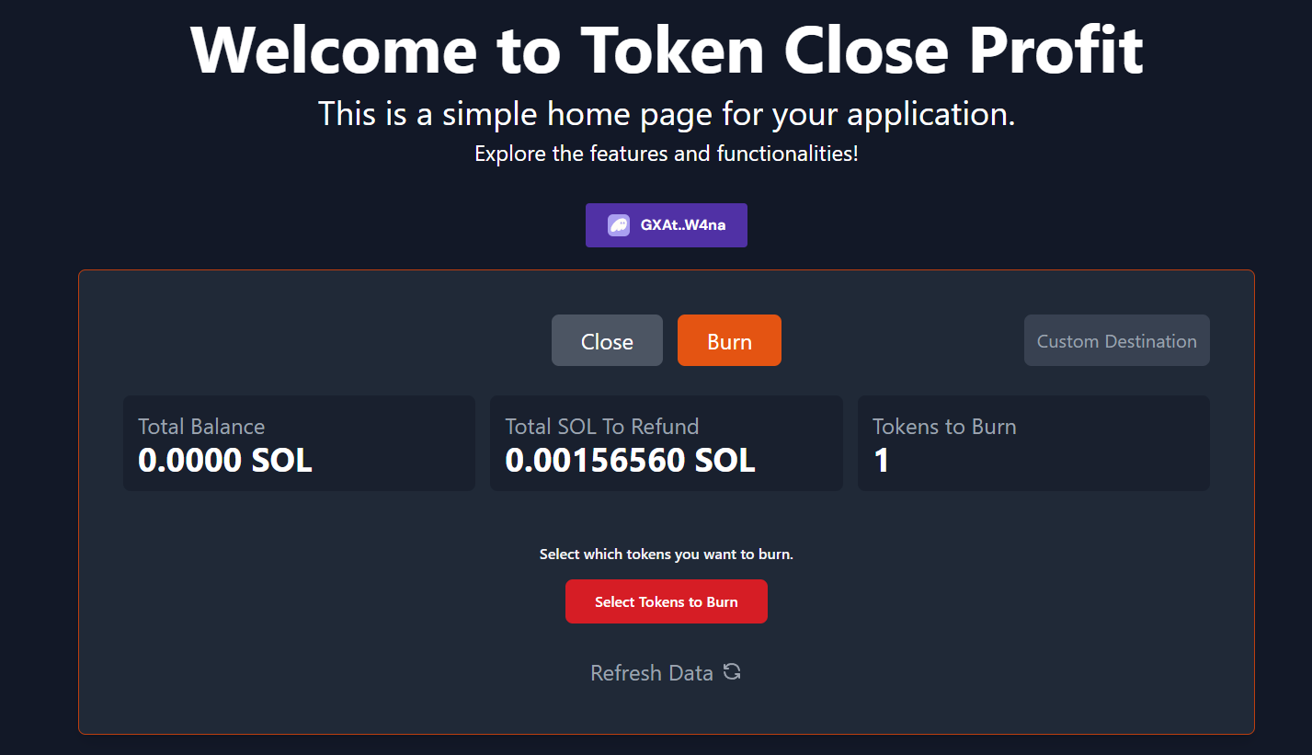Switch to the Close tab
Screen dimensions: 1312x755
click(x=607, y=341)
